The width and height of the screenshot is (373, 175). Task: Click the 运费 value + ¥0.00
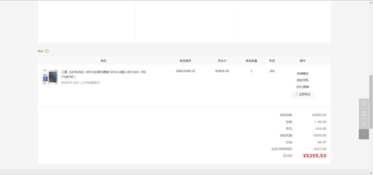coord(320,122)
